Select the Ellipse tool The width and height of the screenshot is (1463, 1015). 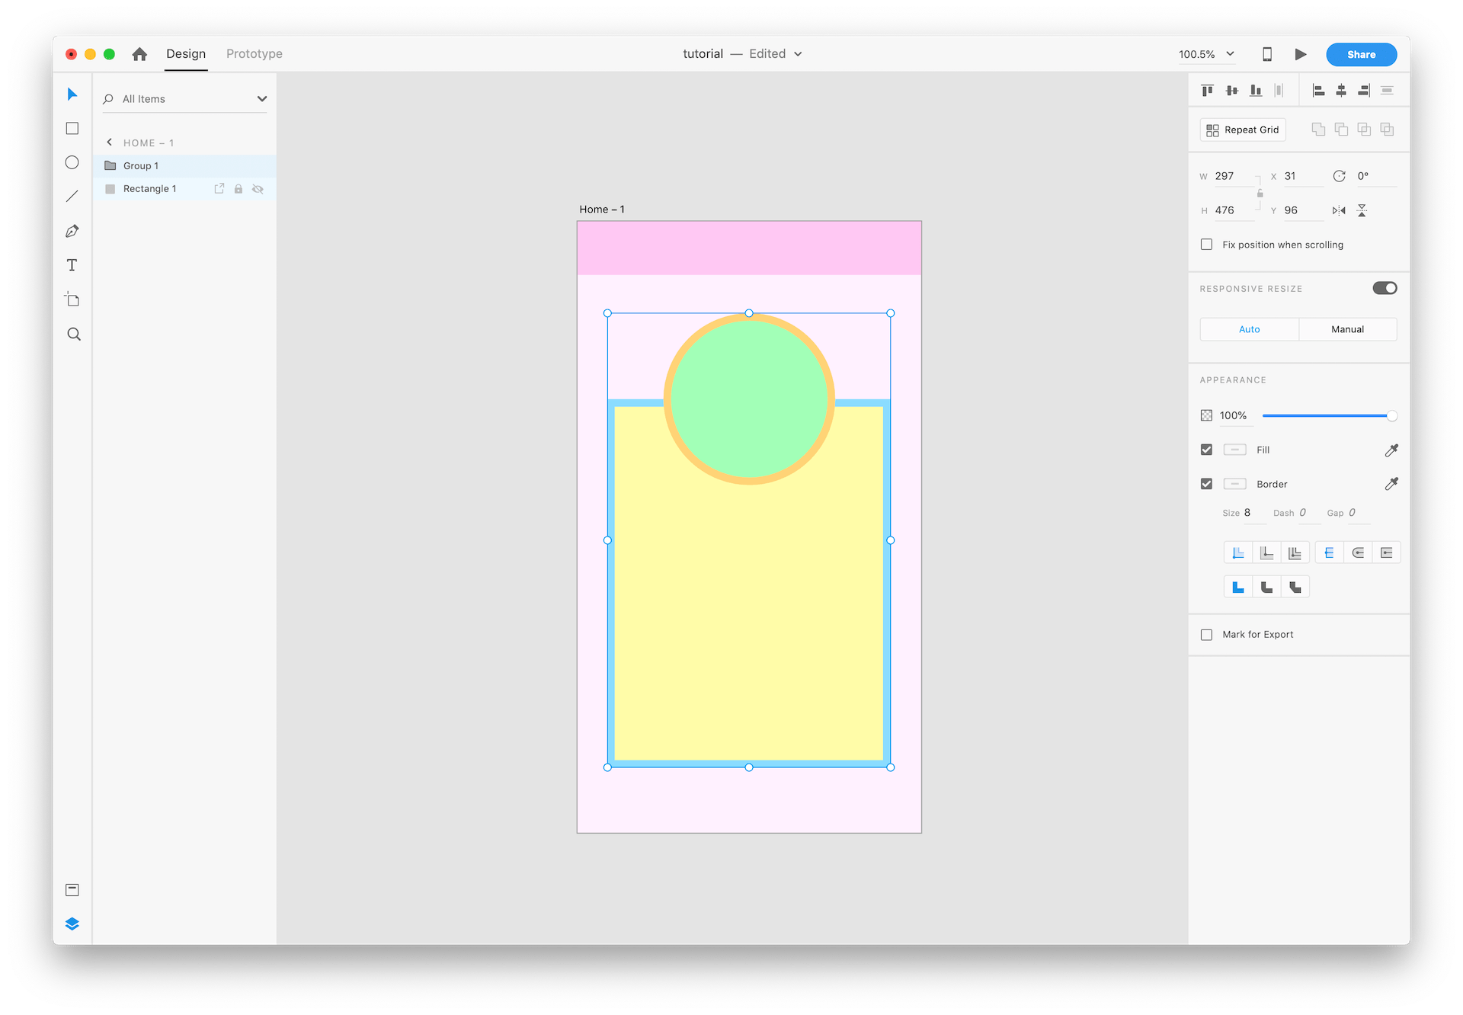72,162
